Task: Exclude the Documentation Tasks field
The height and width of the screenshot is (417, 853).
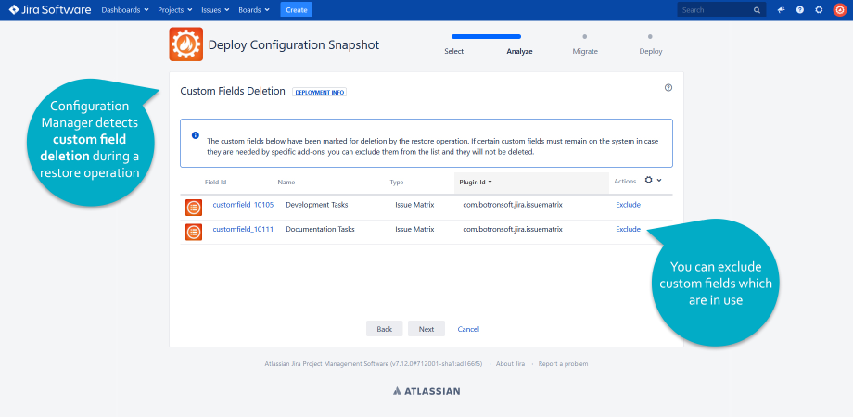Action: (628, 230)
